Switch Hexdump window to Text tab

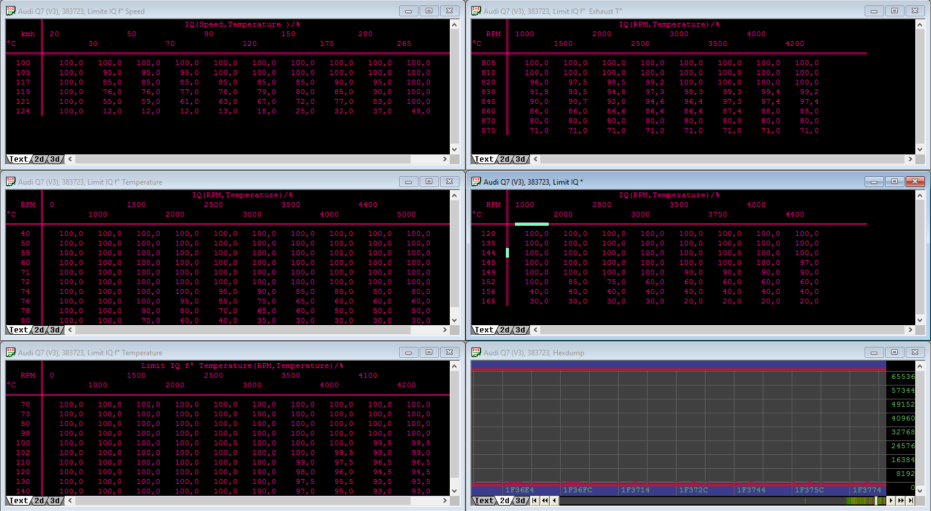(484, 501)
